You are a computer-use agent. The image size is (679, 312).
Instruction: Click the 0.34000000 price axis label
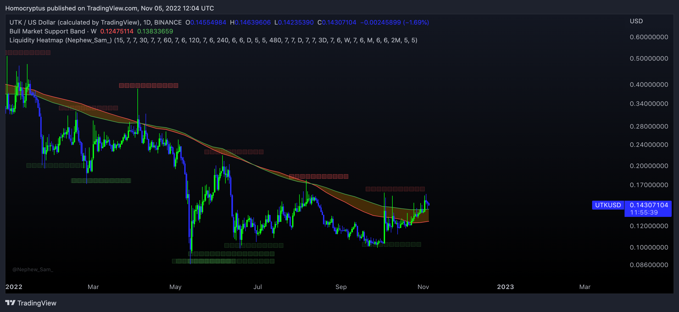(649, 104)
